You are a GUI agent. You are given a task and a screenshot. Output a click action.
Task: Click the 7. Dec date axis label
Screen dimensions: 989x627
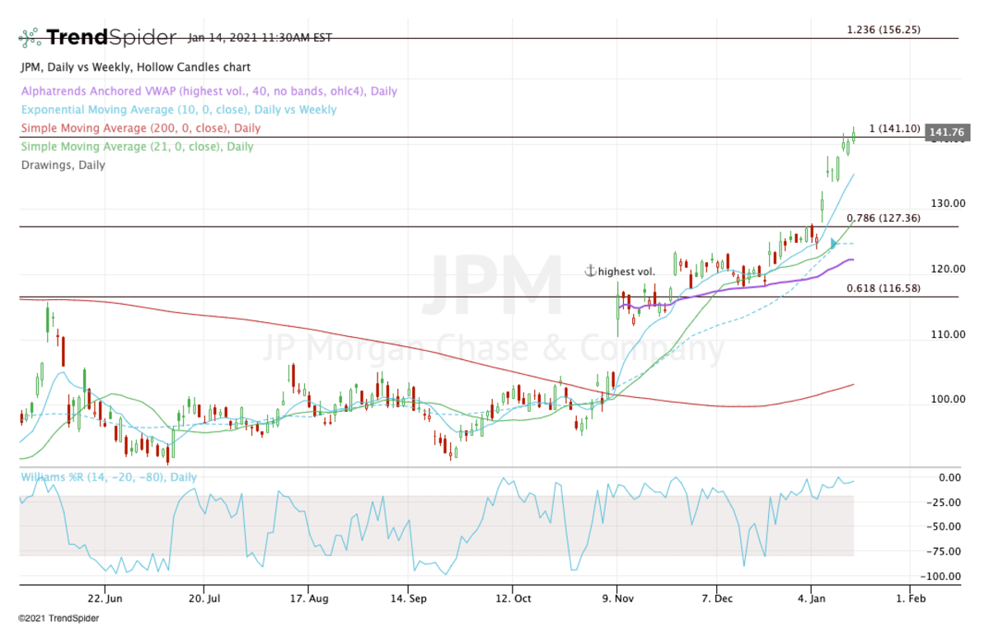[716, 598]
